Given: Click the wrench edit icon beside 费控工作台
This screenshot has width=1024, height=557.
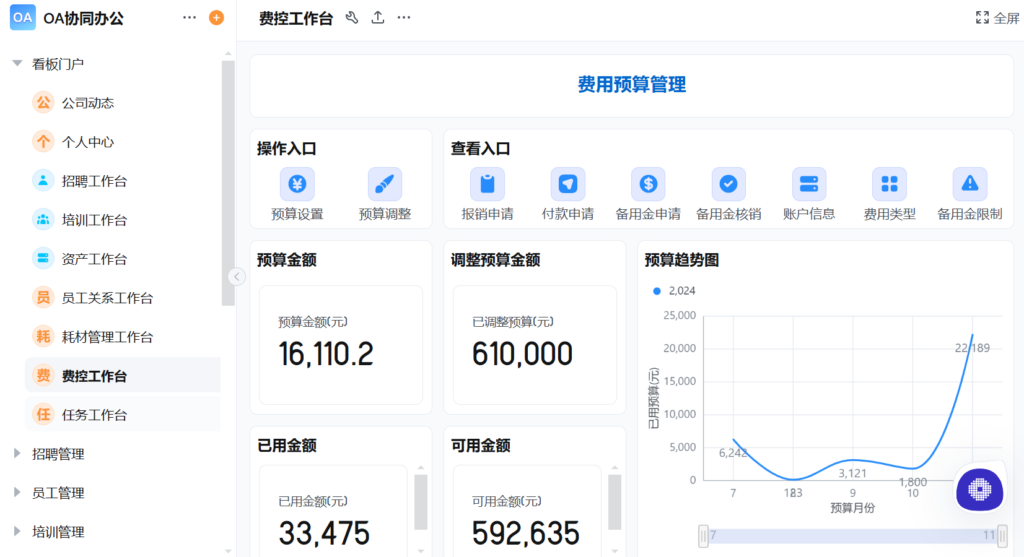Looking at the screenshot, I should point(352,18).
